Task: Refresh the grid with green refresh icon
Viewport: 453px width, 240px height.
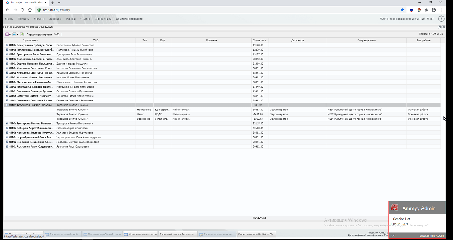Action: tap(22, 34)
